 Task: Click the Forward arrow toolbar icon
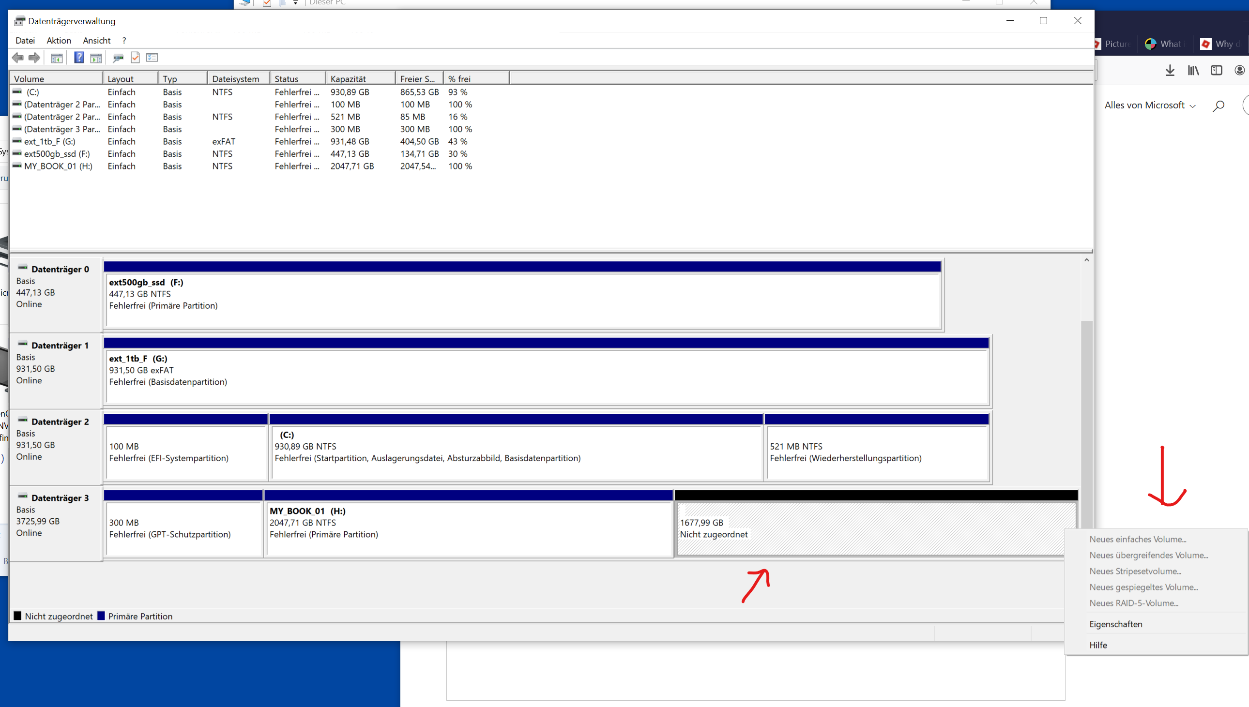click(x=34, y=58)
